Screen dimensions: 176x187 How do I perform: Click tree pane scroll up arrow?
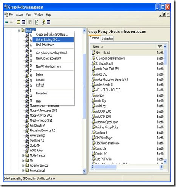click(x=84, y=31)
